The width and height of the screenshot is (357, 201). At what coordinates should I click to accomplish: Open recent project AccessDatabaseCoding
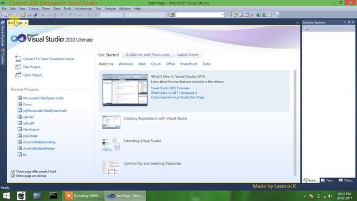tap(39, 142)
